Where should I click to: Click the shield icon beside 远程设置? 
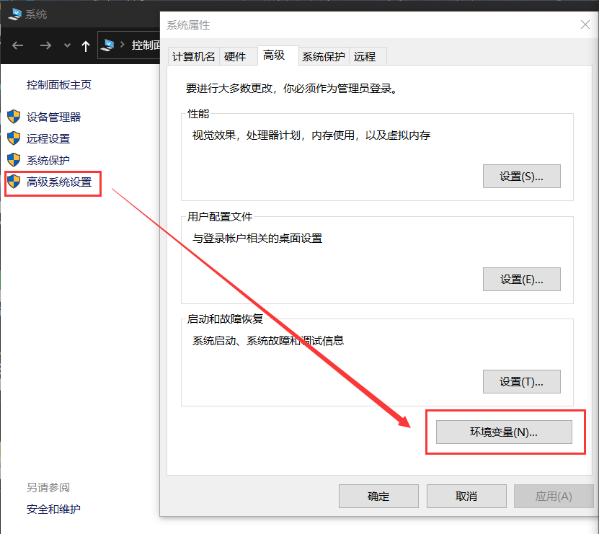pos(14,138)
